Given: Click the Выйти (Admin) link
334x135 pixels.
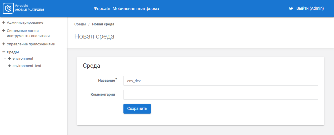Looking at the screenshot, I should click(x=310, y=9).
